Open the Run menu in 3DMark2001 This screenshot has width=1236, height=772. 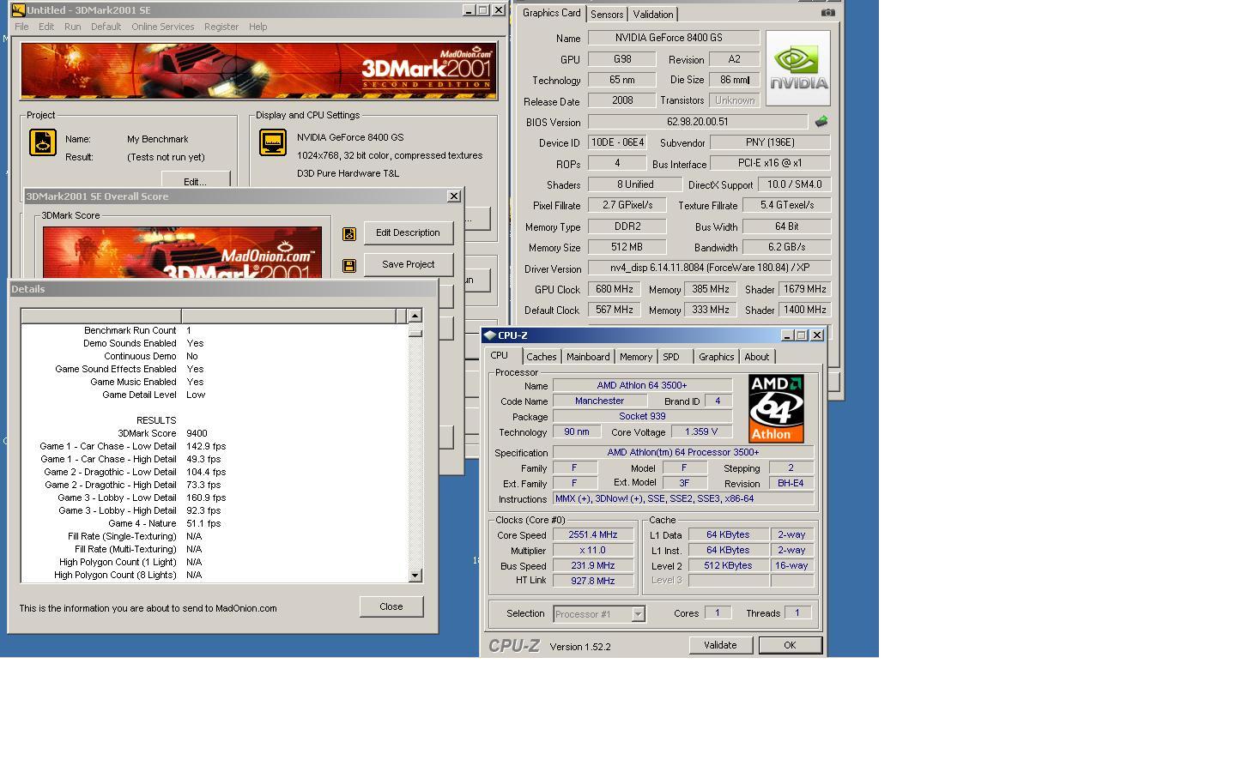(73, 27)
